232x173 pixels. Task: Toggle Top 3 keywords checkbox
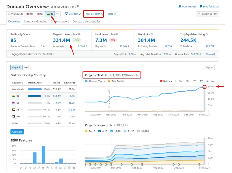pos(87,131)
